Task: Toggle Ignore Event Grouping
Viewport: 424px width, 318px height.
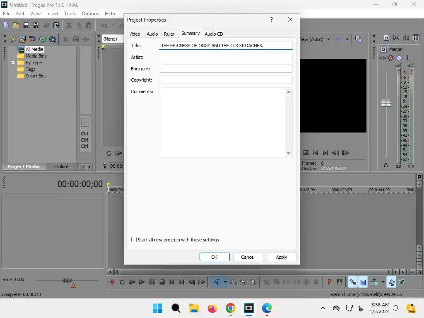Action: tap(402, 282)
